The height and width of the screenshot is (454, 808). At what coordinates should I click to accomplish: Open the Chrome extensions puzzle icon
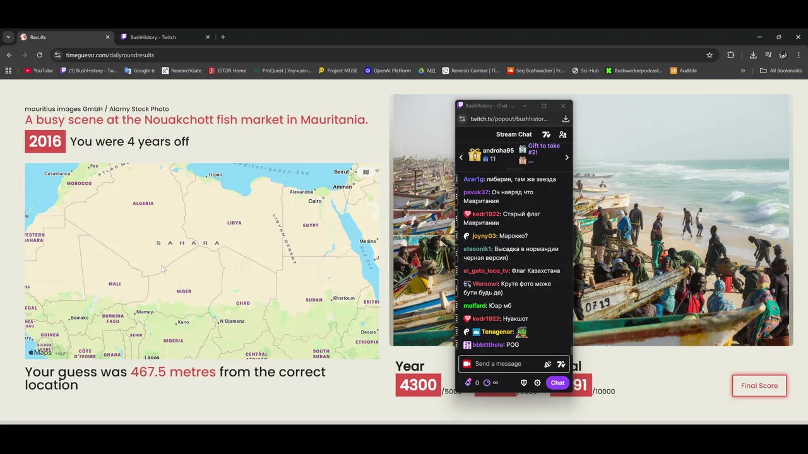click(731, 55)
